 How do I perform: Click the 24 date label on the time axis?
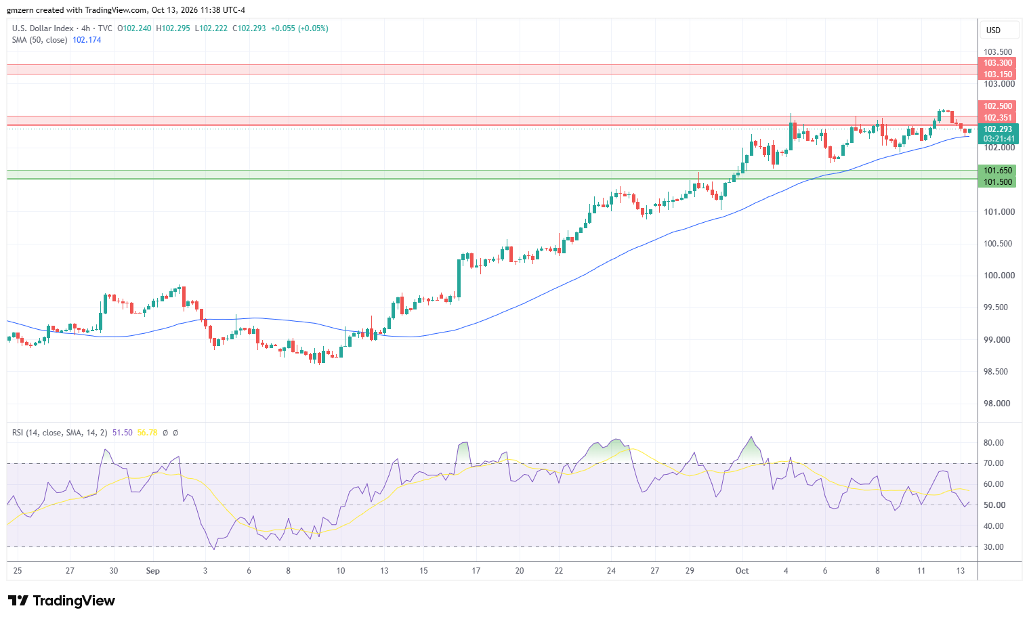(x=611, y=571)
